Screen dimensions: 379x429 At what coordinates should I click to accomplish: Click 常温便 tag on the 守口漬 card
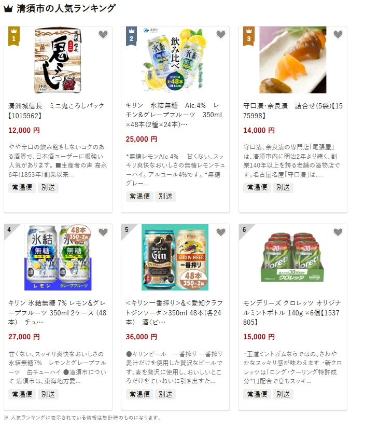tap(257, 187)
